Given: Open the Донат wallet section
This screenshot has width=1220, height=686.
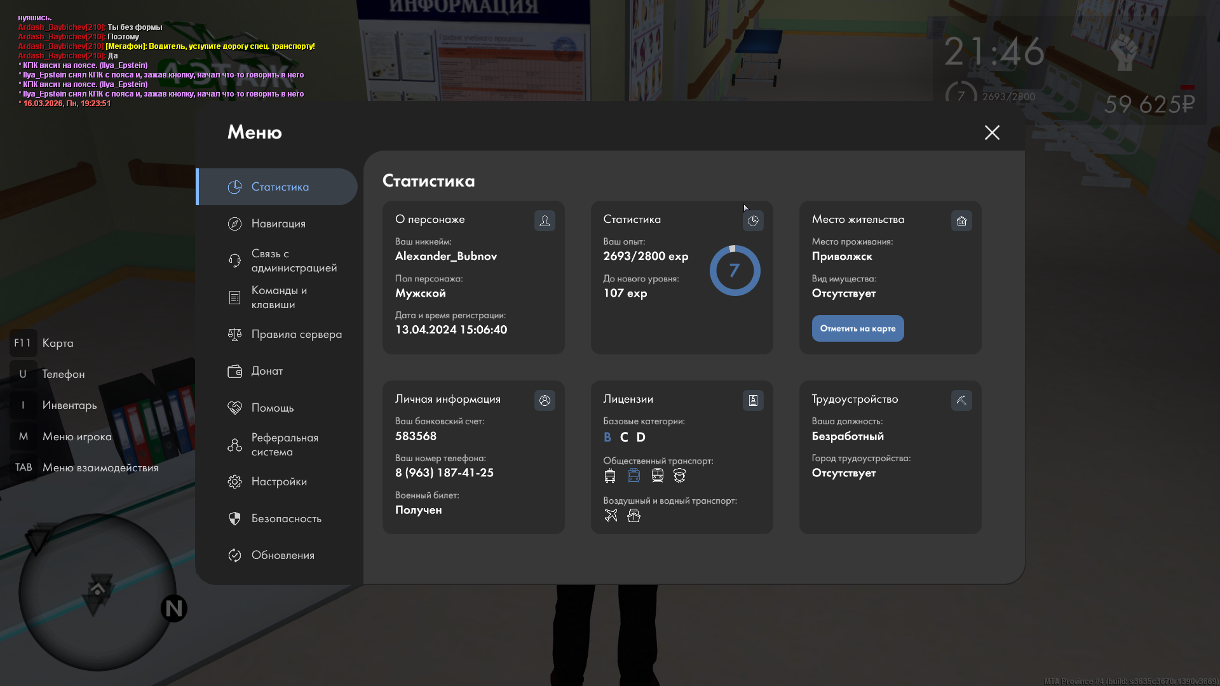Looking at the screenshot, I should click(x=267, y=371).
